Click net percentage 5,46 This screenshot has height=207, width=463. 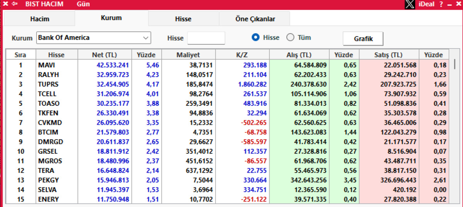153,65
